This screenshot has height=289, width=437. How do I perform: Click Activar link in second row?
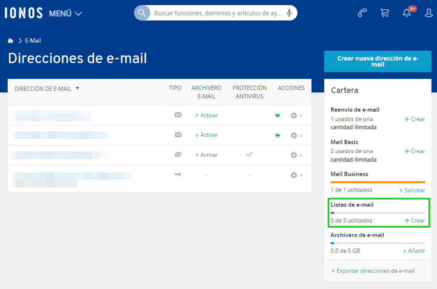click(x=206, y=135)
